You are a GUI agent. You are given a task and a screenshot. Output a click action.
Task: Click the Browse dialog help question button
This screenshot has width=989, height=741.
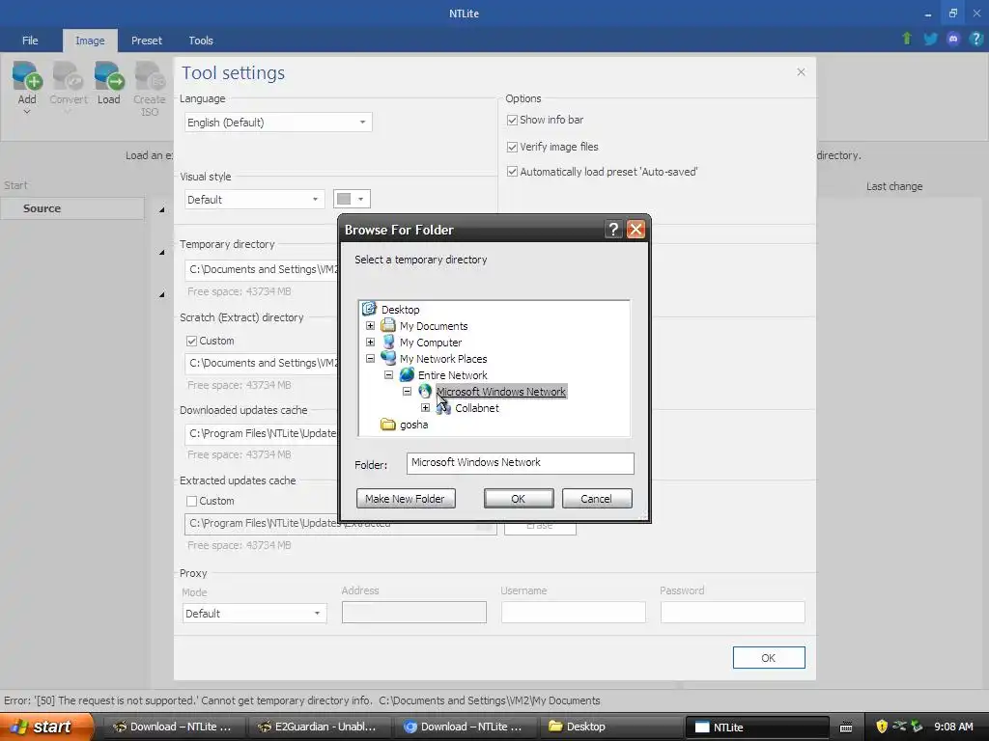(x=612, y=230)
